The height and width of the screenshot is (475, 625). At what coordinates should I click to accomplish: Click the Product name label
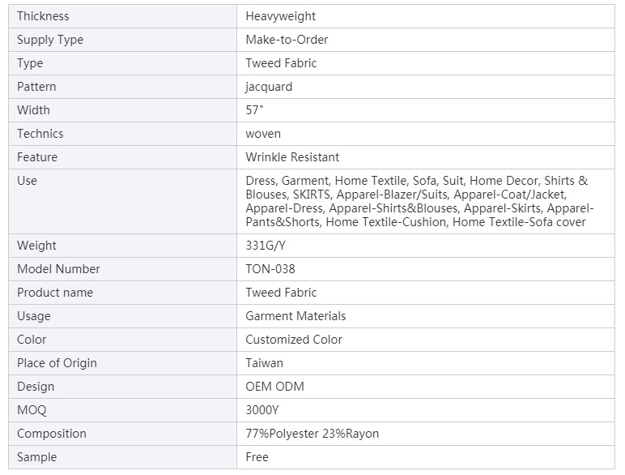tap(55, 293)
